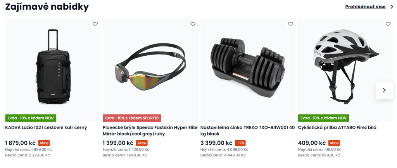Click Akce badge next to 409,00 Kč

(x=334, y=143)
